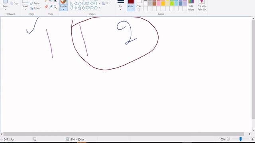
Task: Select Color 1 swatch
Action: click(x=131, y=5)
